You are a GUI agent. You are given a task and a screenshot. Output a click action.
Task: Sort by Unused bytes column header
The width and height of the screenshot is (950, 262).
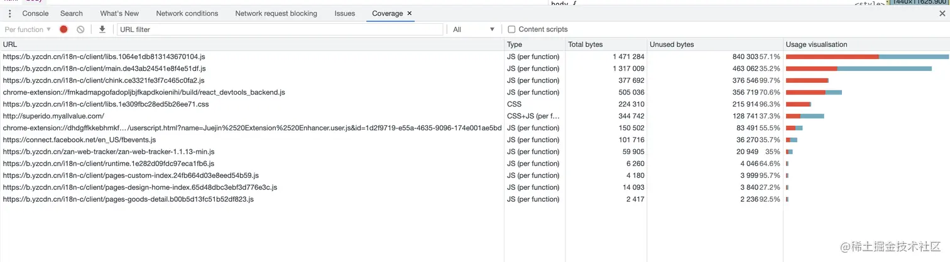[x=715, y=45]
